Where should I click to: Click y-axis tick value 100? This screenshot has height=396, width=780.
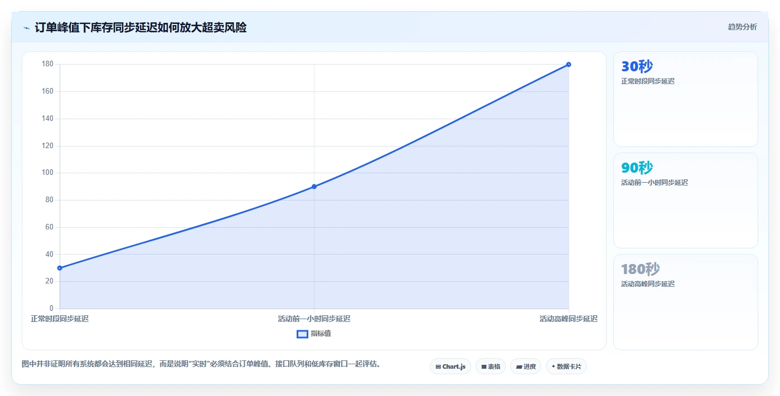click(x=48, y=173)
